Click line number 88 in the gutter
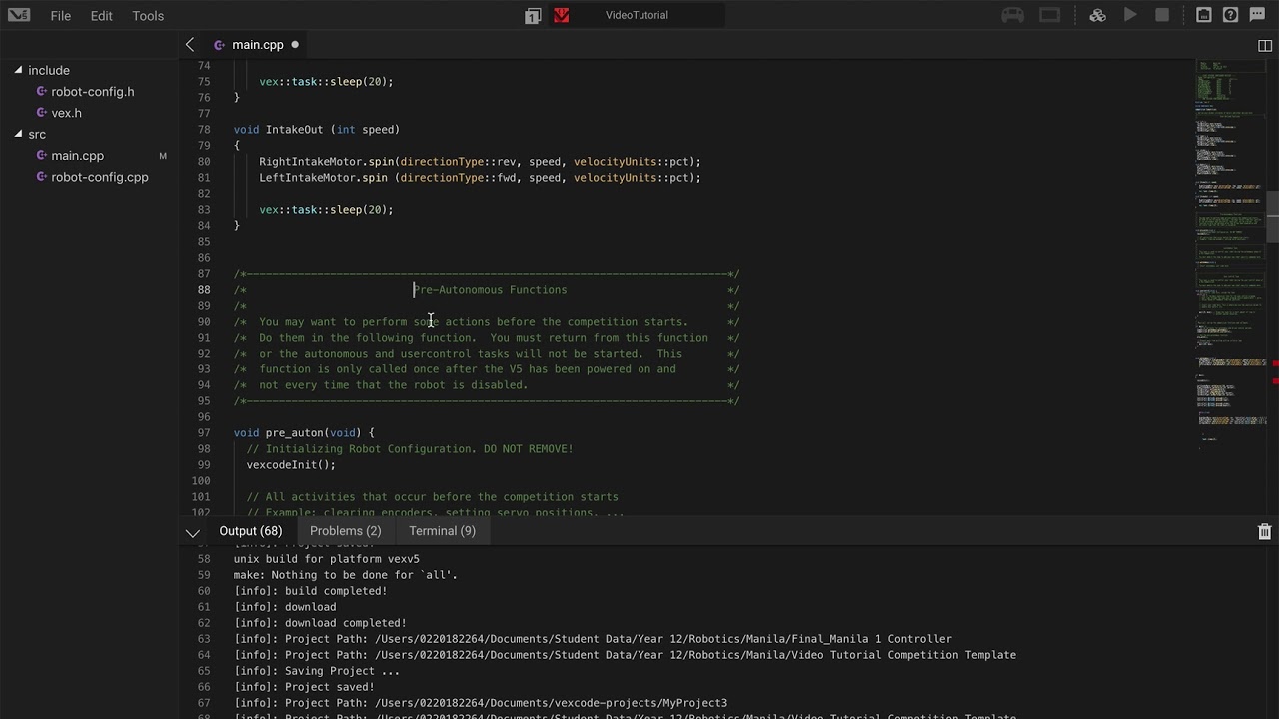Screen dimensions: 1279x719 click(x=204, y=290)
